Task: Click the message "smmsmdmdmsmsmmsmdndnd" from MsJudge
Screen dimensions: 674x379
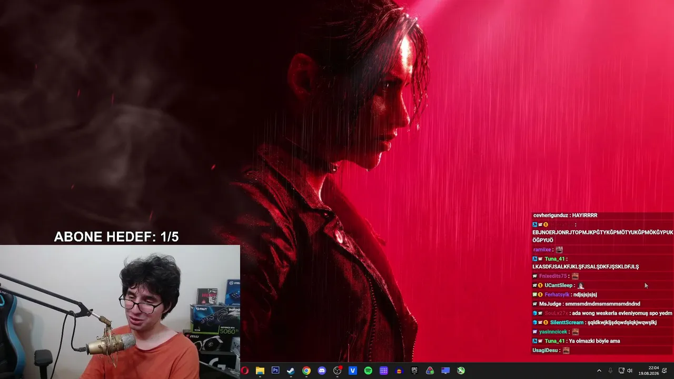Action: pyautogui.click(x=602, y=304)
